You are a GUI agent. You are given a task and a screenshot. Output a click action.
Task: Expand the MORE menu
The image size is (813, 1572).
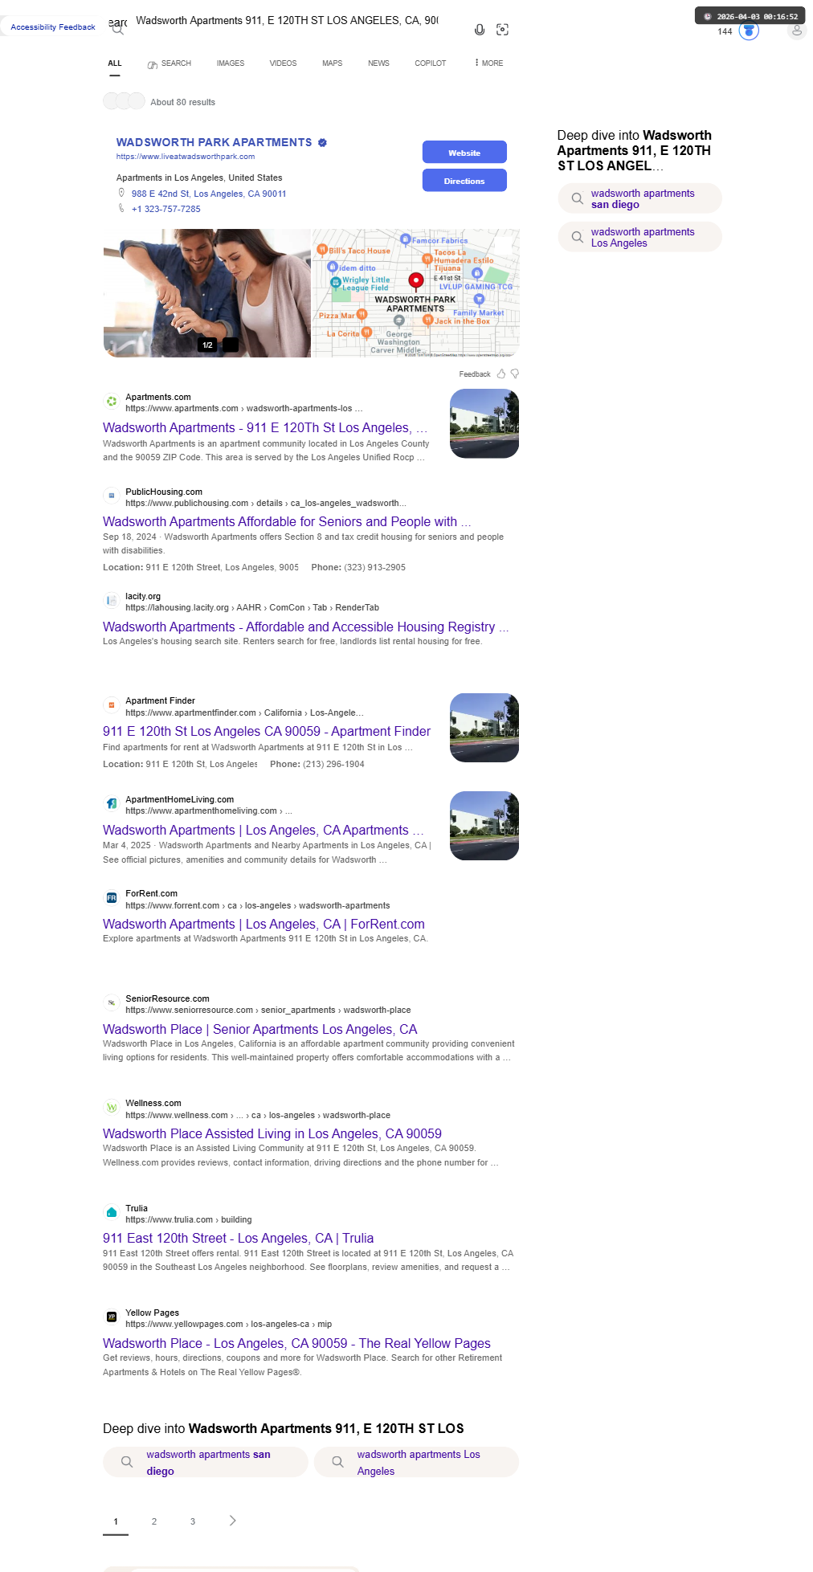point(489,63)
